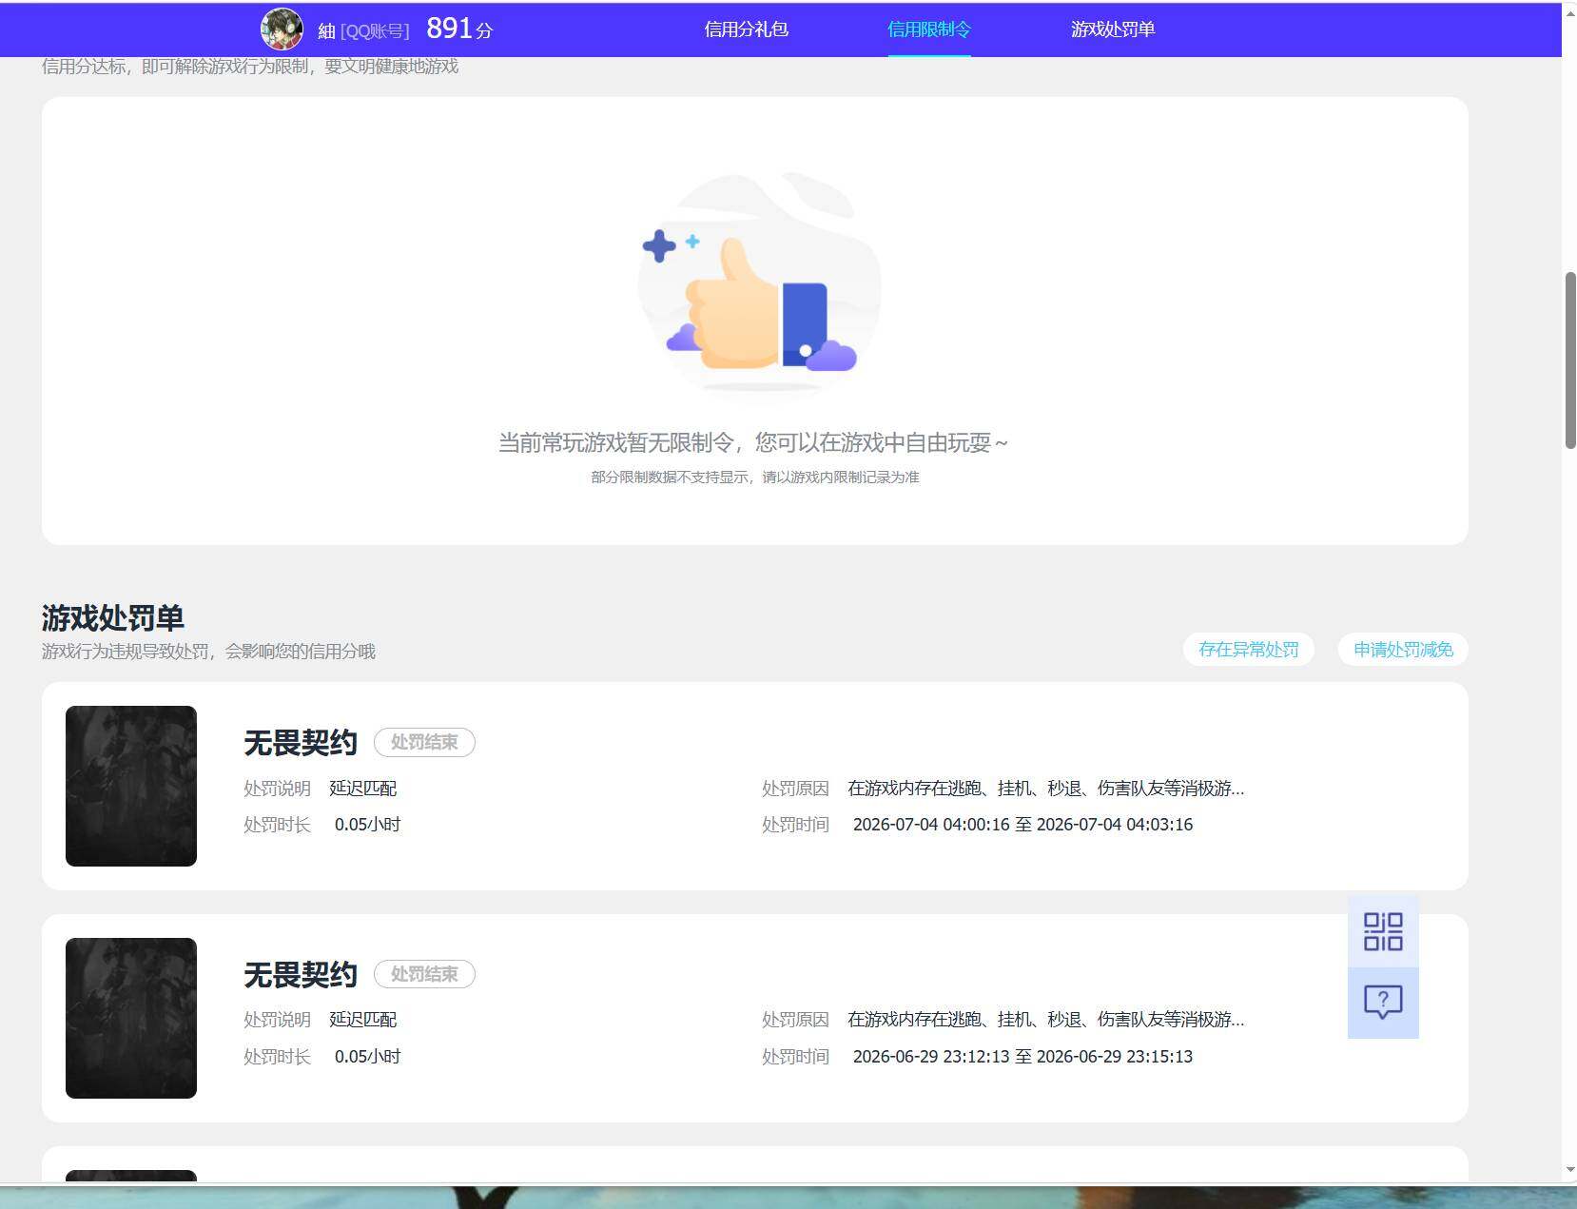Open first 无畏契约 game thumbnail
The image size is (1577, 1209).
[x=131, y=786]
